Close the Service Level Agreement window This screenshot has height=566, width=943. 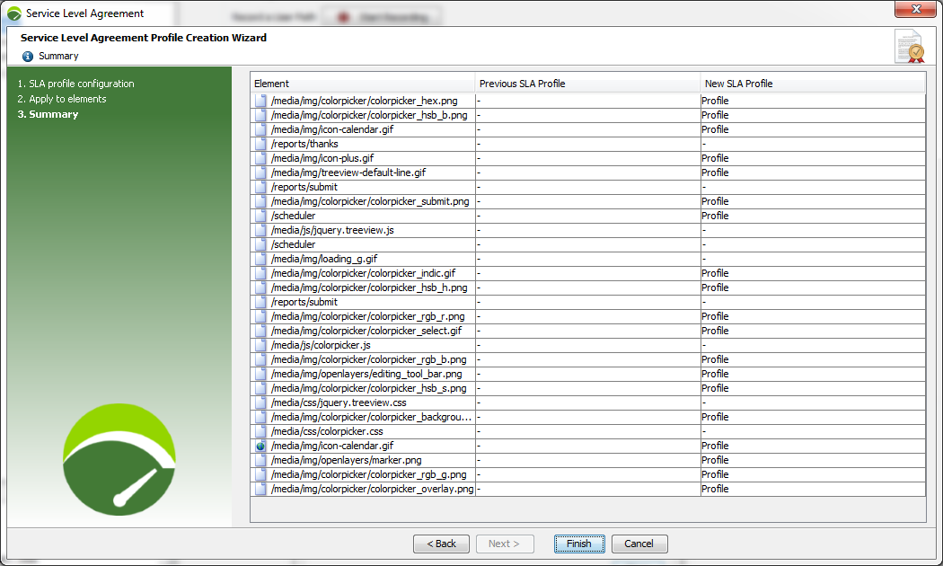(x=915, y=9)
